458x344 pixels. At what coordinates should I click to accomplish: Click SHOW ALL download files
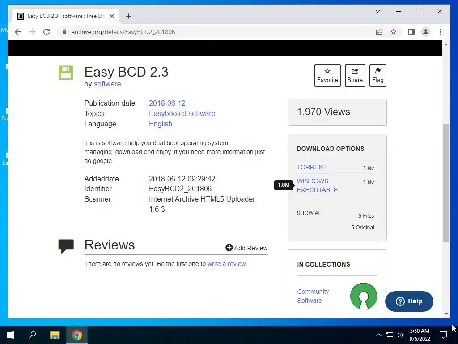[x=310, y=213]
